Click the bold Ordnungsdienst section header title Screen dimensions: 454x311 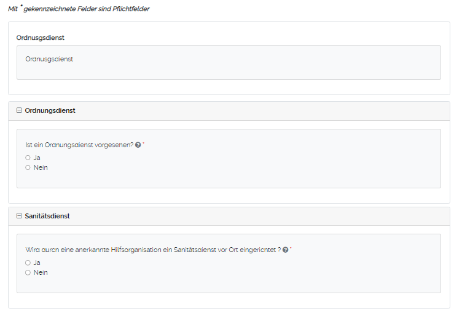[50, 111]
